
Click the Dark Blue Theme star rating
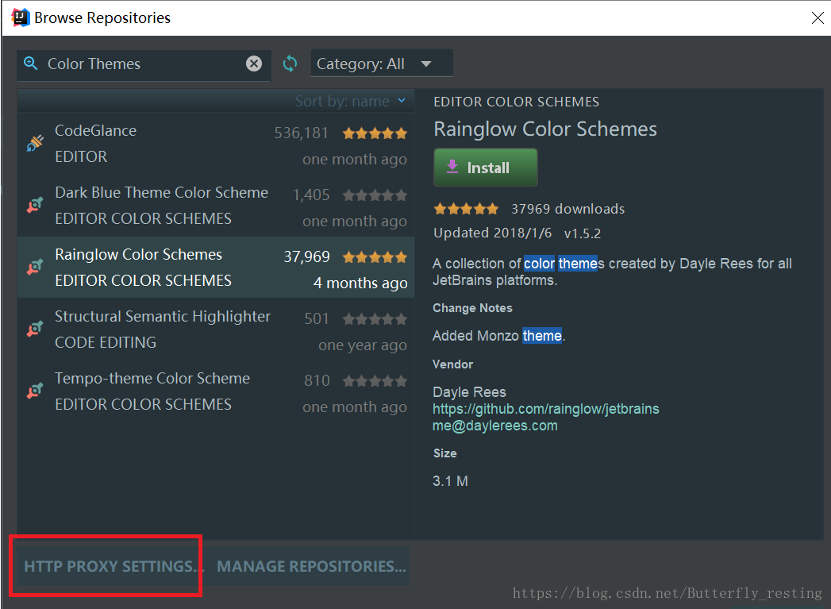[375, 195]
